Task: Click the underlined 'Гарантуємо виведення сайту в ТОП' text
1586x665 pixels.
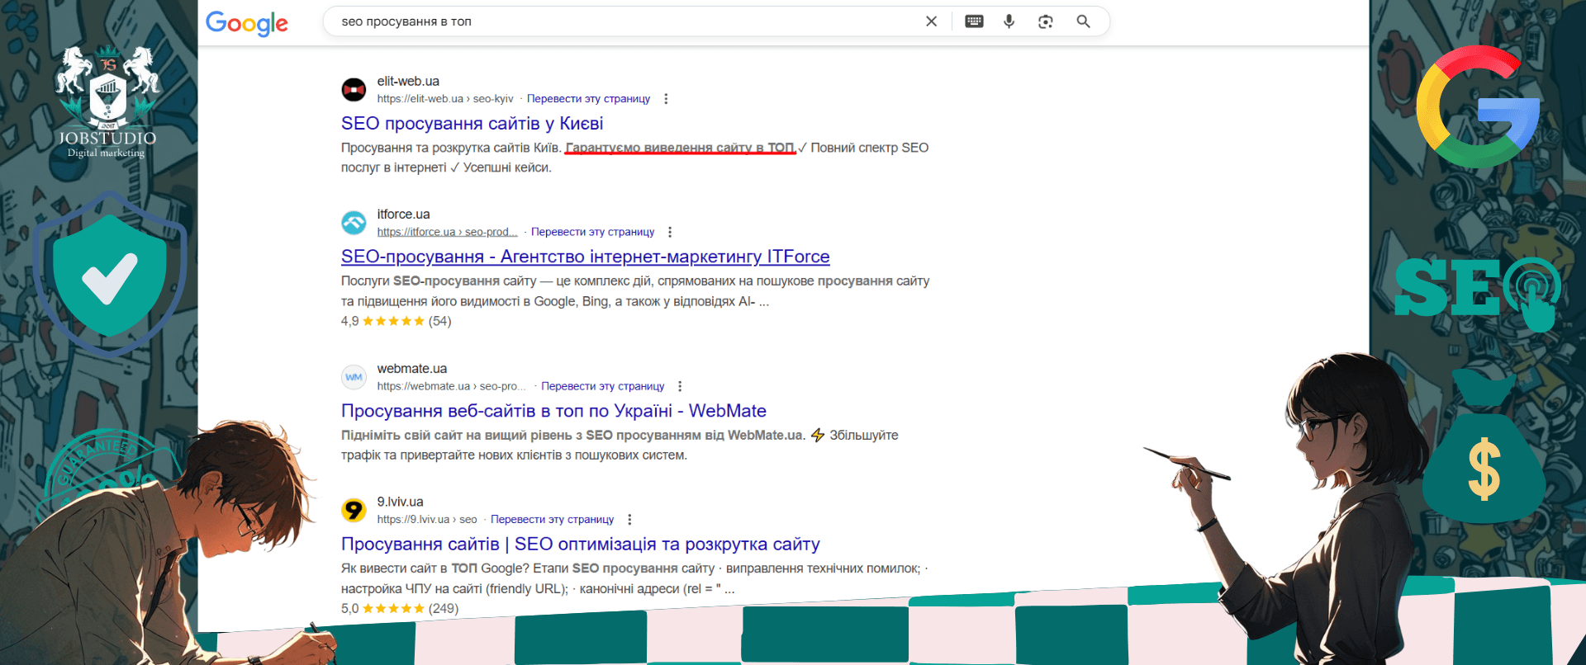Action: (x=680, y=148)
